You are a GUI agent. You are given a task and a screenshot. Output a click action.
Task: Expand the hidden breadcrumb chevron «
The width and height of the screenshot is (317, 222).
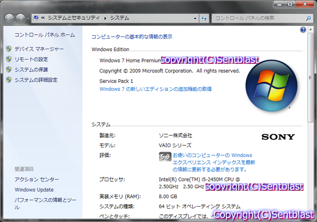click(x=43, y=18)
